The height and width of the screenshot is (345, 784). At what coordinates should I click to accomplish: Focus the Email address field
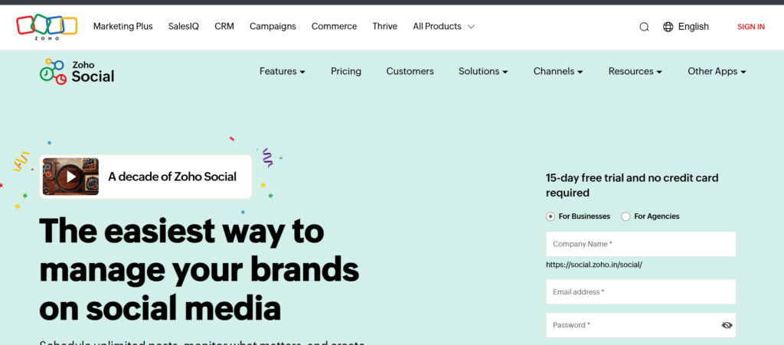(641, 291)
